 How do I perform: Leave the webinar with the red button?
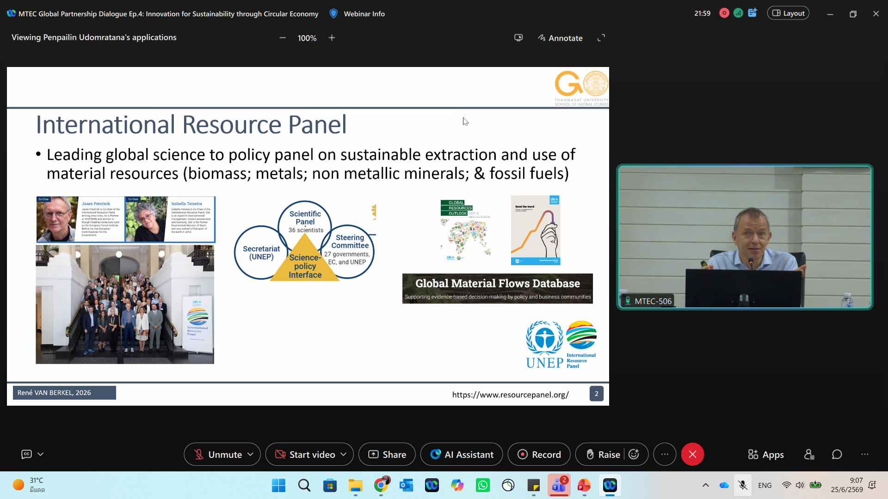(x=692, y=455)
